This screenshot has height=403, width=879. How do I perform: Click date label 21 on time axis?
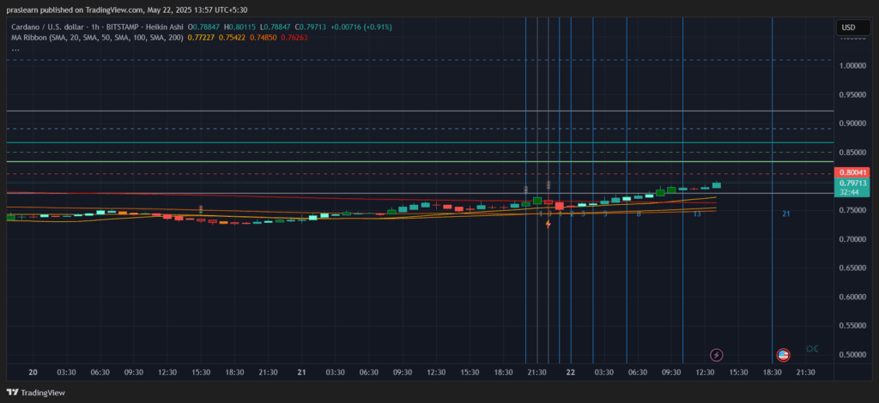click(301, 372)
